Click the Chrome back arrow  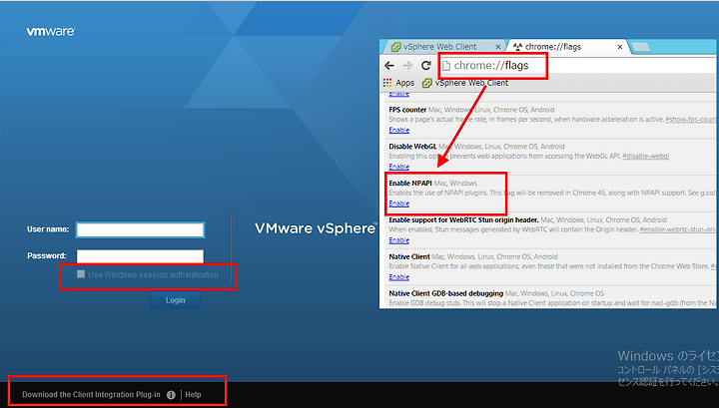tap(389, 66)
